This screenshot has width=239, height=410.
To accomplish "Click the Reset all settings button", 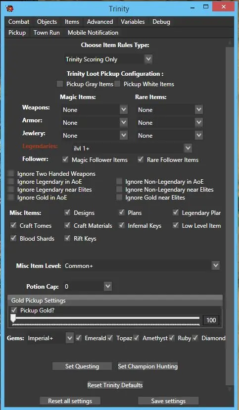I will click(x=70, y=401).
